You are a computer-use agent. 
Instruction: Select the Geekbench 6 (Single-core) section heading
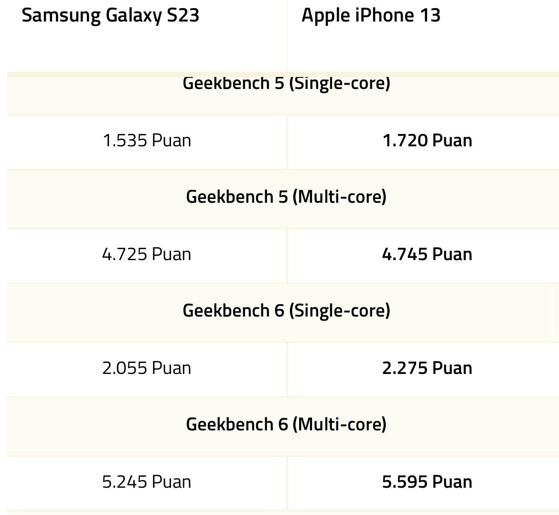(286, 310)
